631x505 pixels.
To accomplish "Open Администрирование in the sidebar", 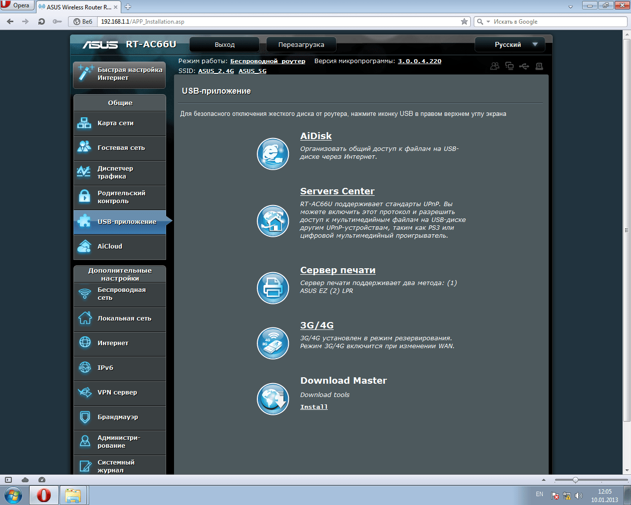I will click(x=120, y=442).
